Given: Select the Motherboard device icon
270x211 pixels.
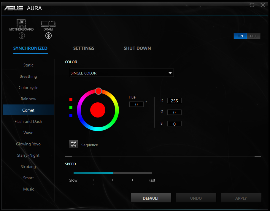Looking at the screenshot, I should click(x=21, y=24).
